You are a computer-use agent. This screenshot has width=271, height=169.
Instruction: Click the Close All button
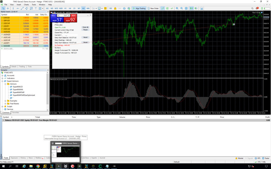click(x=85, y=27)
